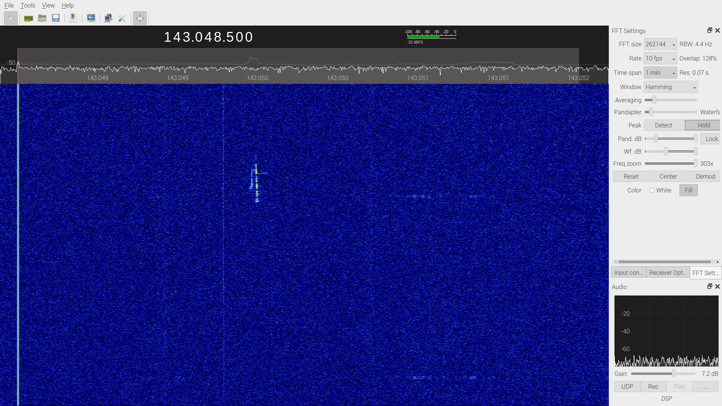Close the FFT Settings panel
Image resolution: width=722 pixels, height=406 pixels.
point(717,30)
